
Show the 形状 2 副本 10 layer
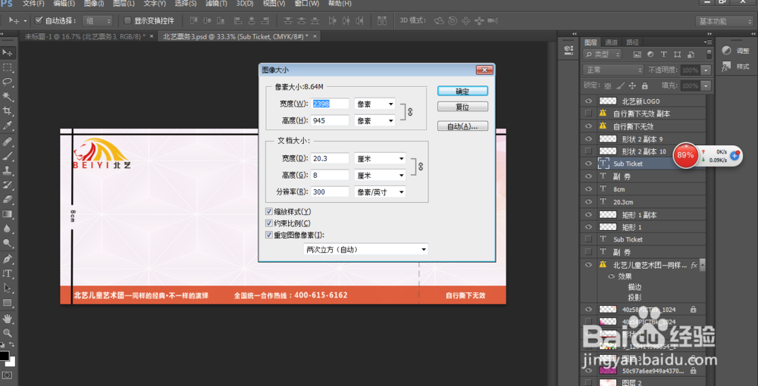point(588,151)
